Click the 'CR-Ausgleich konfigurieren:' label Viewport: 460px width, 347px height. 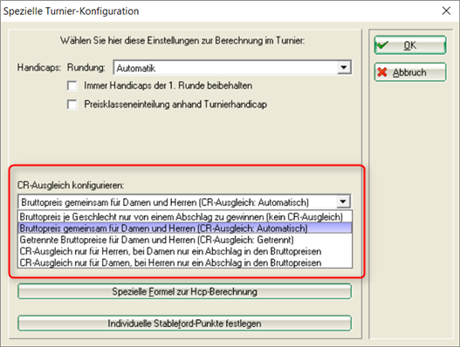71,185
